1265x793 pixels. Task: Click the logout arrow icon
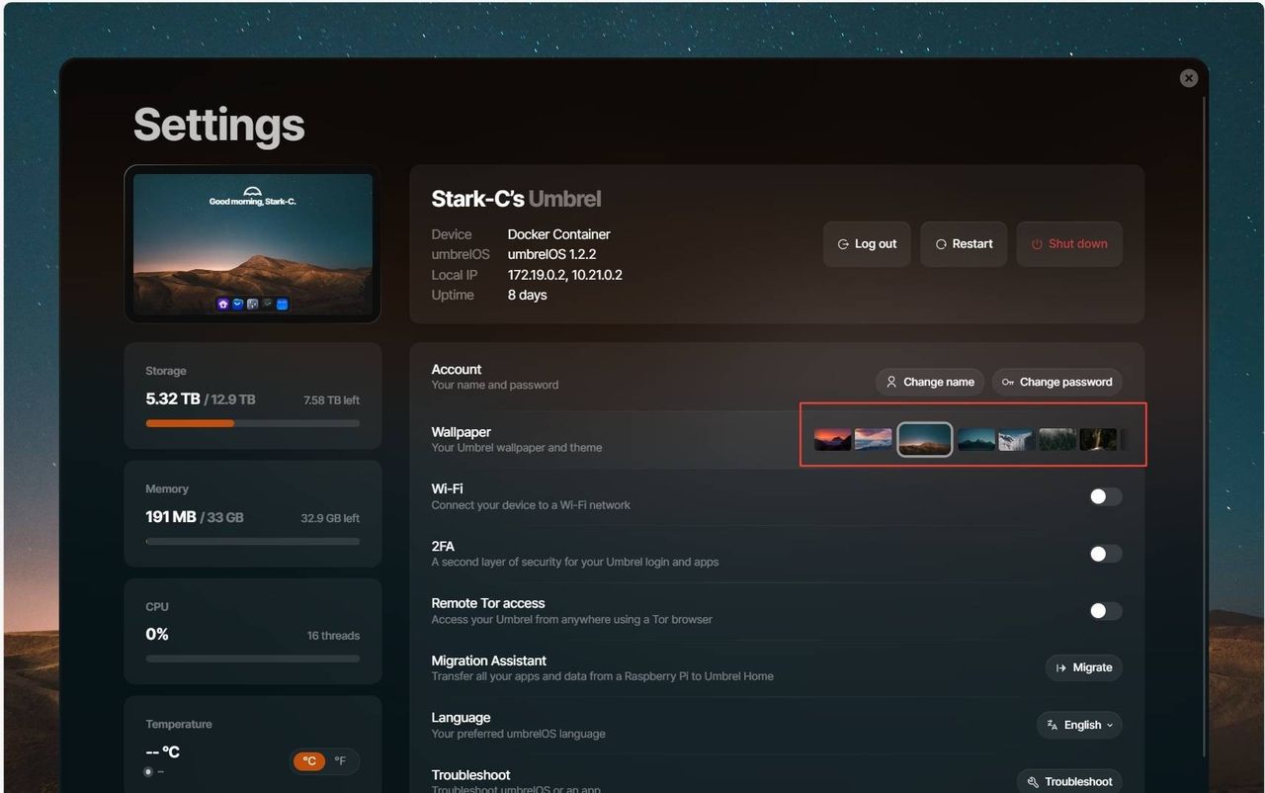pyautogui.click(x=843, y=244)
